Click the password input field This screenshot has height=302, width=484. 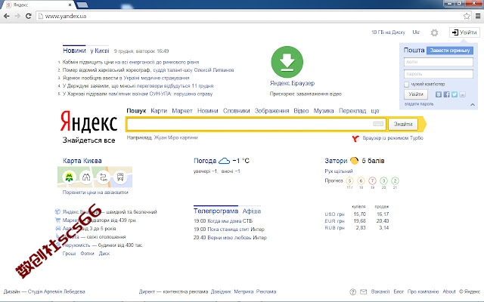439,74
